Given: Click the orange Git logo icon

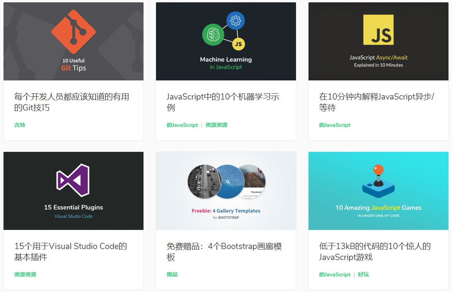Looking at the screenshot, I should 74,32.
